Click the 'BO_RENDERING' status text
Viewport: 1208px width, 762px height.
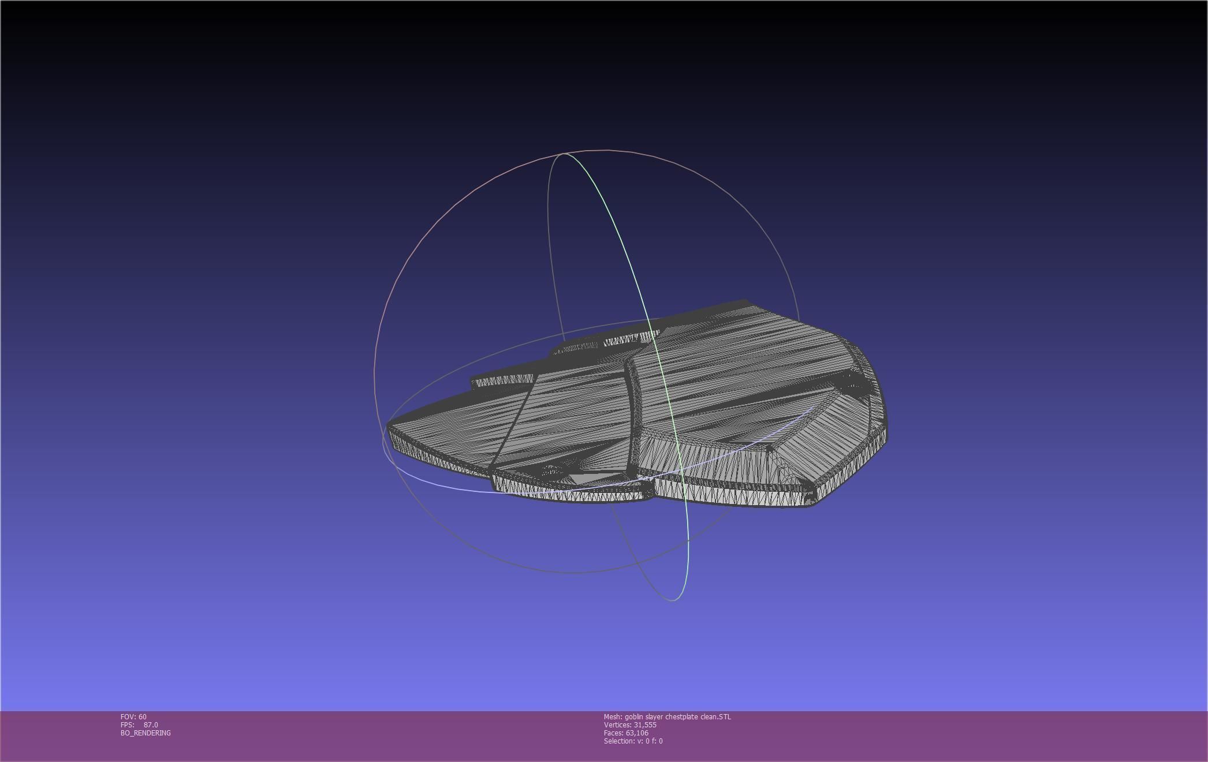[x=146, y=733]
